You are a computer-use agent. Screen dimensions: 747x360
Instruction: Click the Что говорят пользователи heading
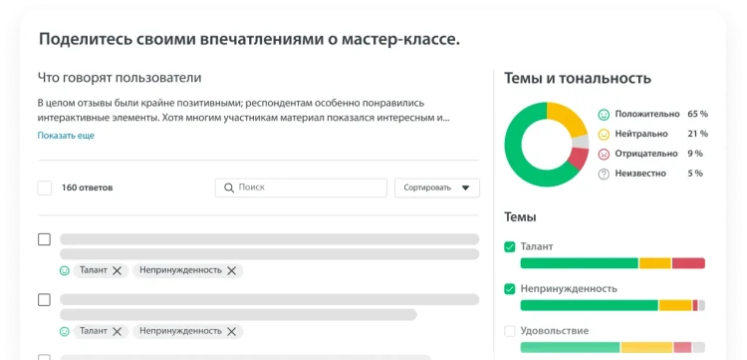pos(120,78)
